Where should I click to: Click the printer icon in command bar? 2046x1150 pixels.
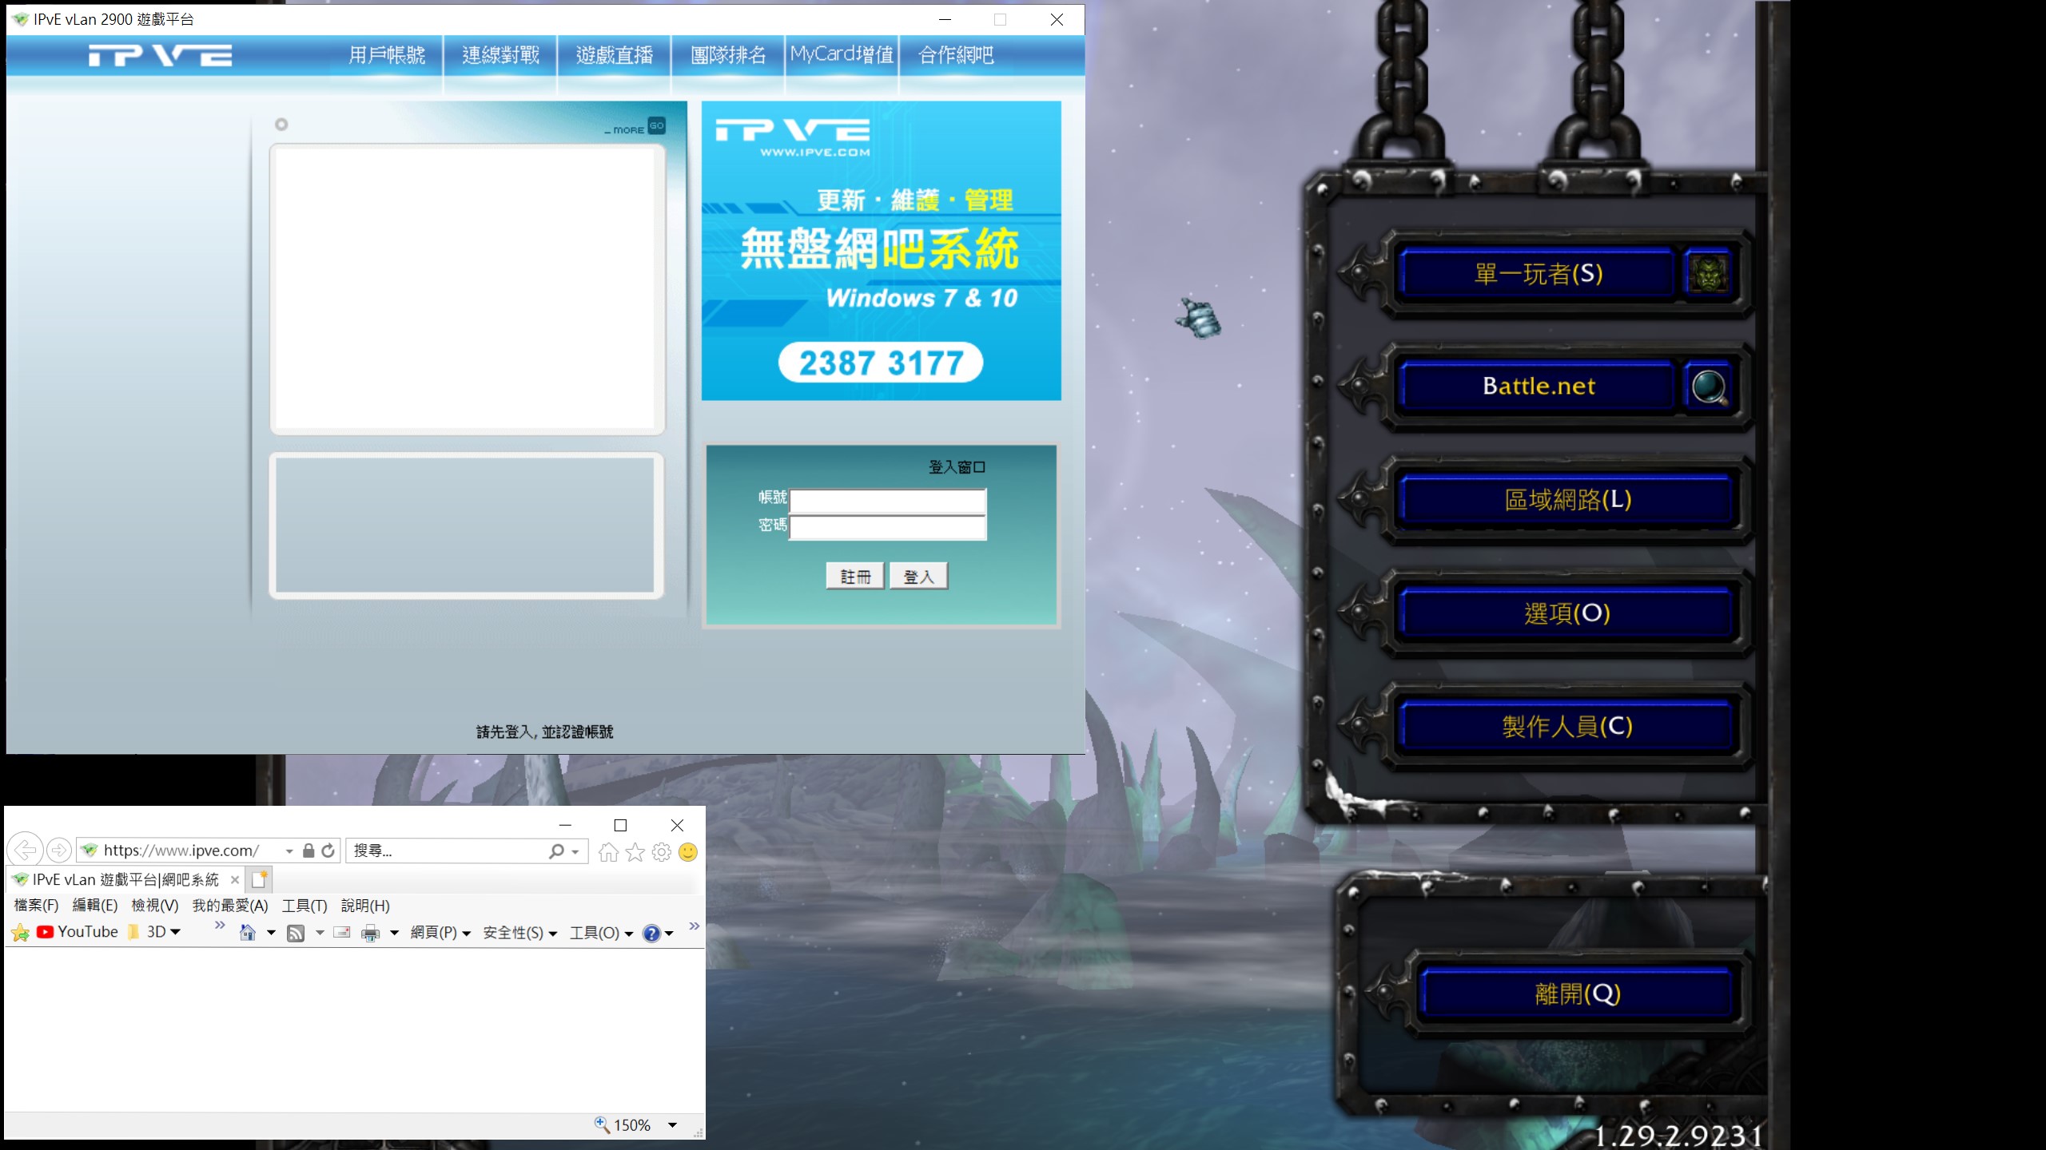[370, 933]
